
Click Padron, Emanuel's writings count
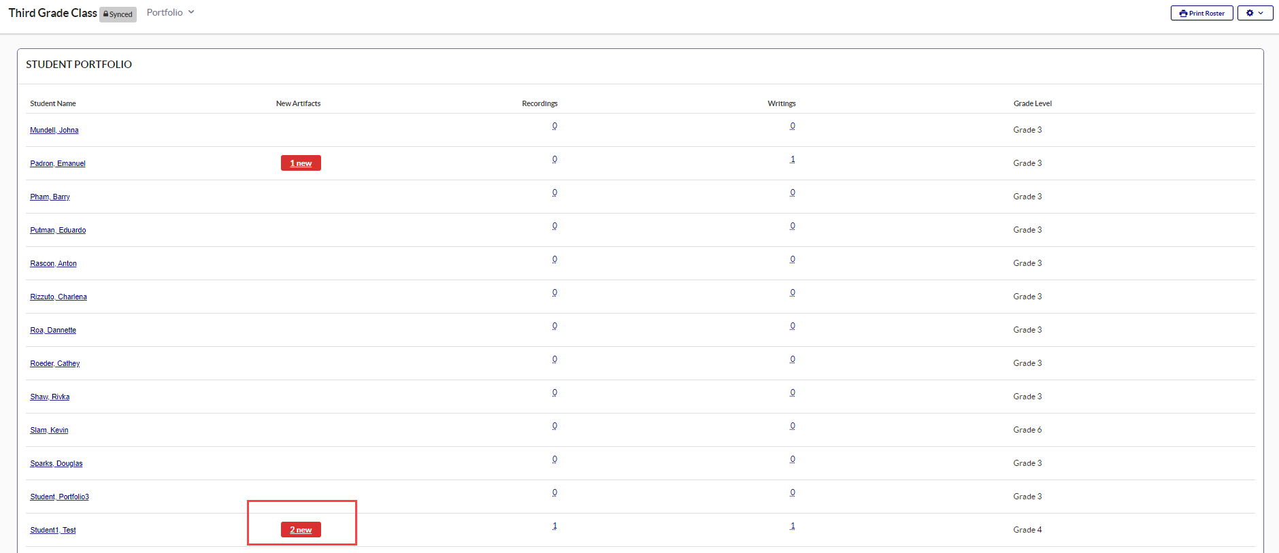point(793,159)
